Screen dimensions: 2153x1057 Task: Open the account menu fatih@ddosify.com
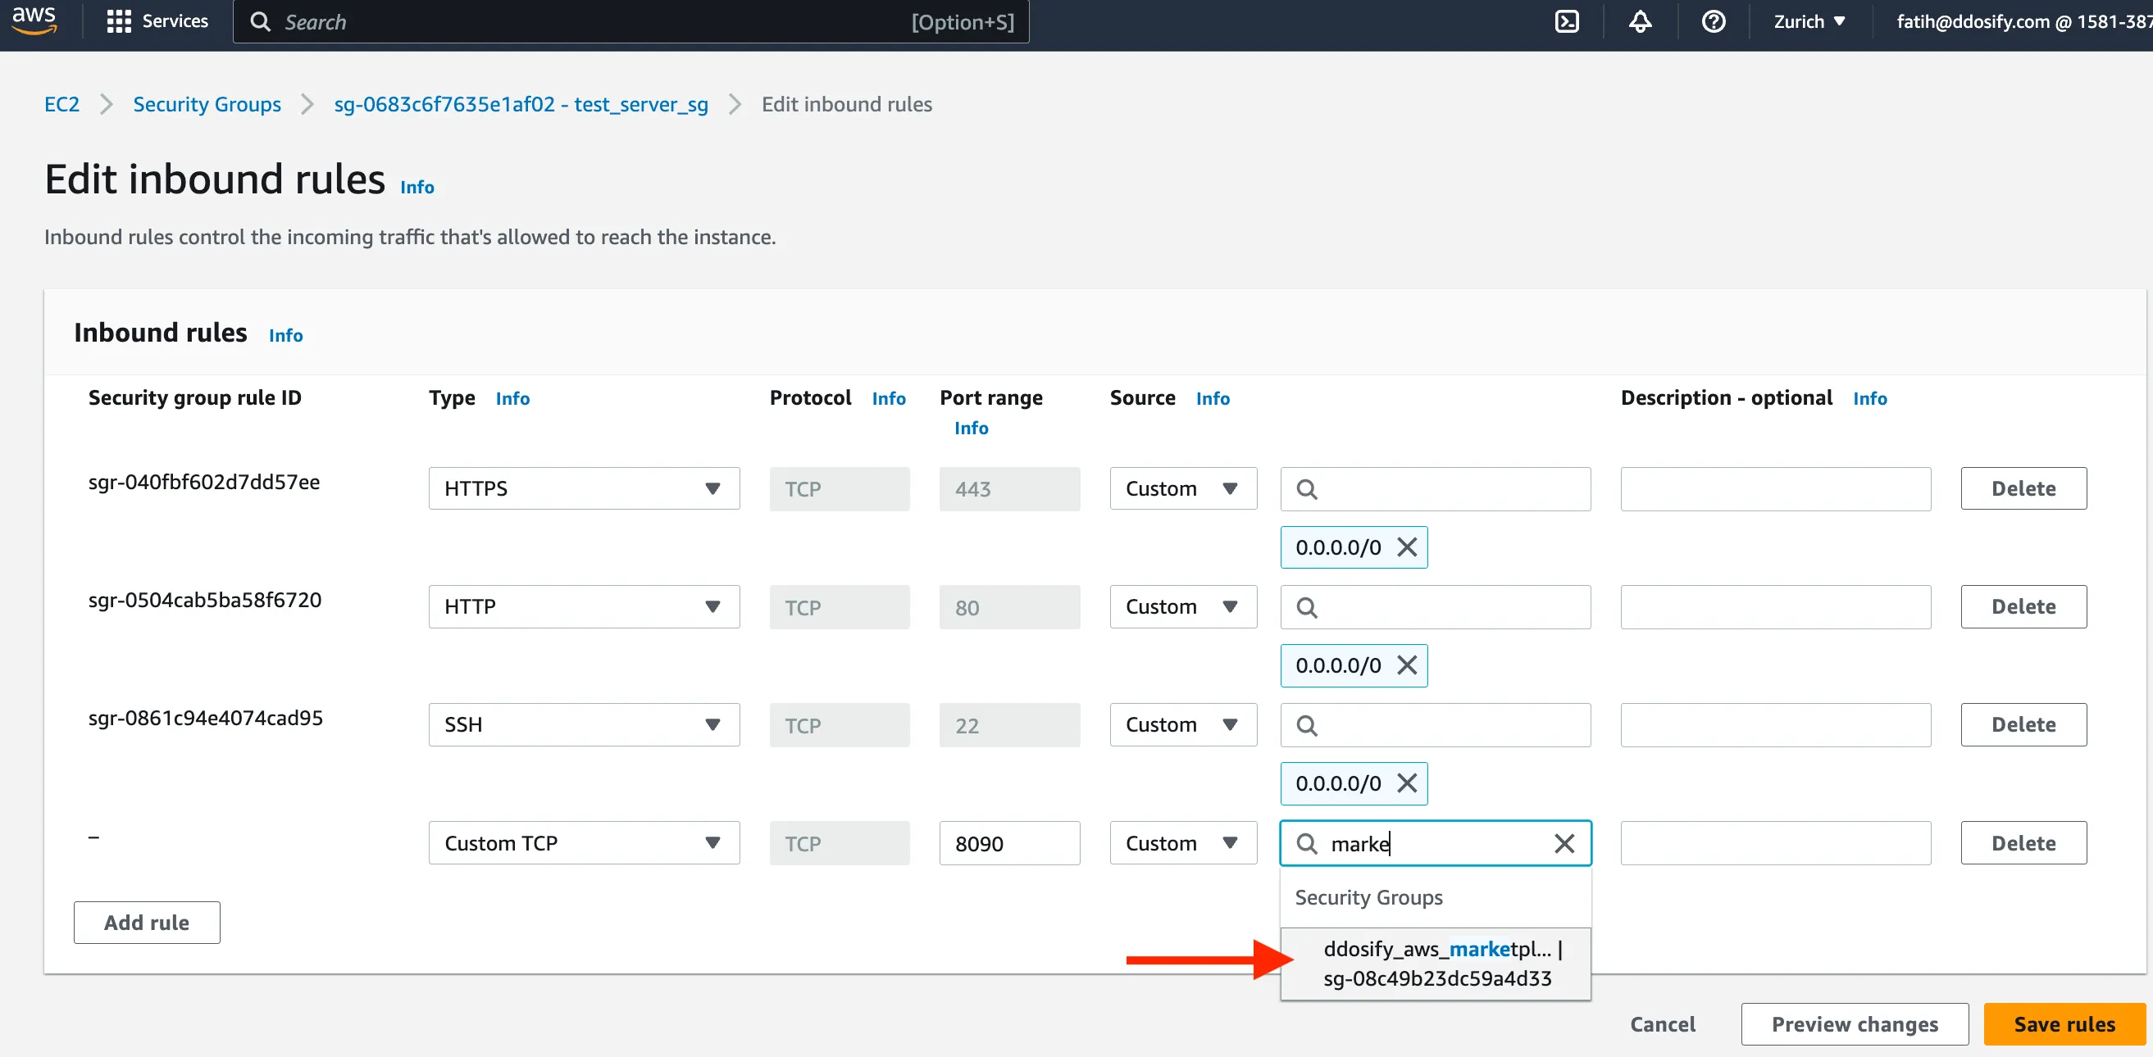tap(2023, 20)
